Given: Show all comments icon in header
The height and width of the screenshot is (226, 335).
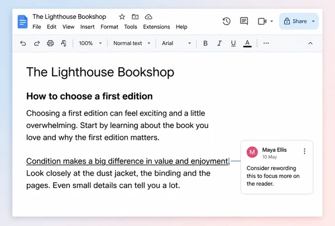Looking at the screenshot, I should [x=244, y=21].
